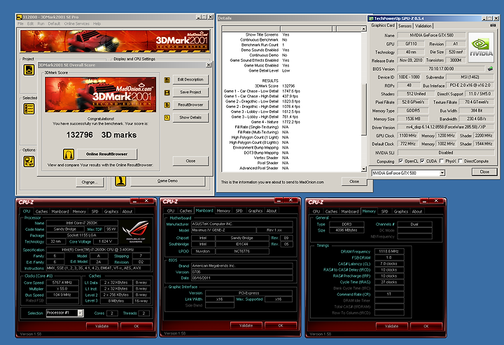Click the GPU-Z screenshot camera icon
Viewport: 504px width, 345px height.
tap(493, 25)
